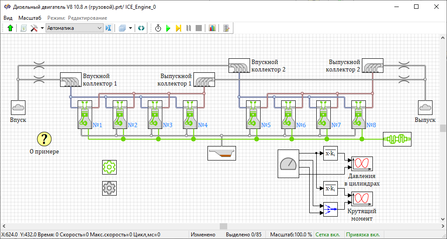Click the teal refresh arrows icon
Viewport: 447px width, 239px height.
(141, 28)
